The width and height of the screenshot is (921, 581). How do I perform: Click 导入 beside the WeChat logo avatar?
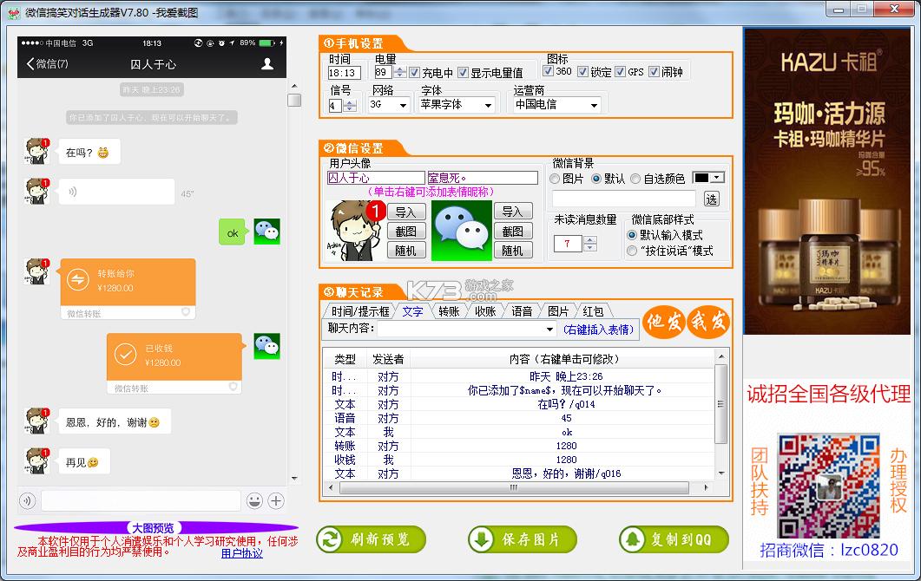[x=513, y=212]
